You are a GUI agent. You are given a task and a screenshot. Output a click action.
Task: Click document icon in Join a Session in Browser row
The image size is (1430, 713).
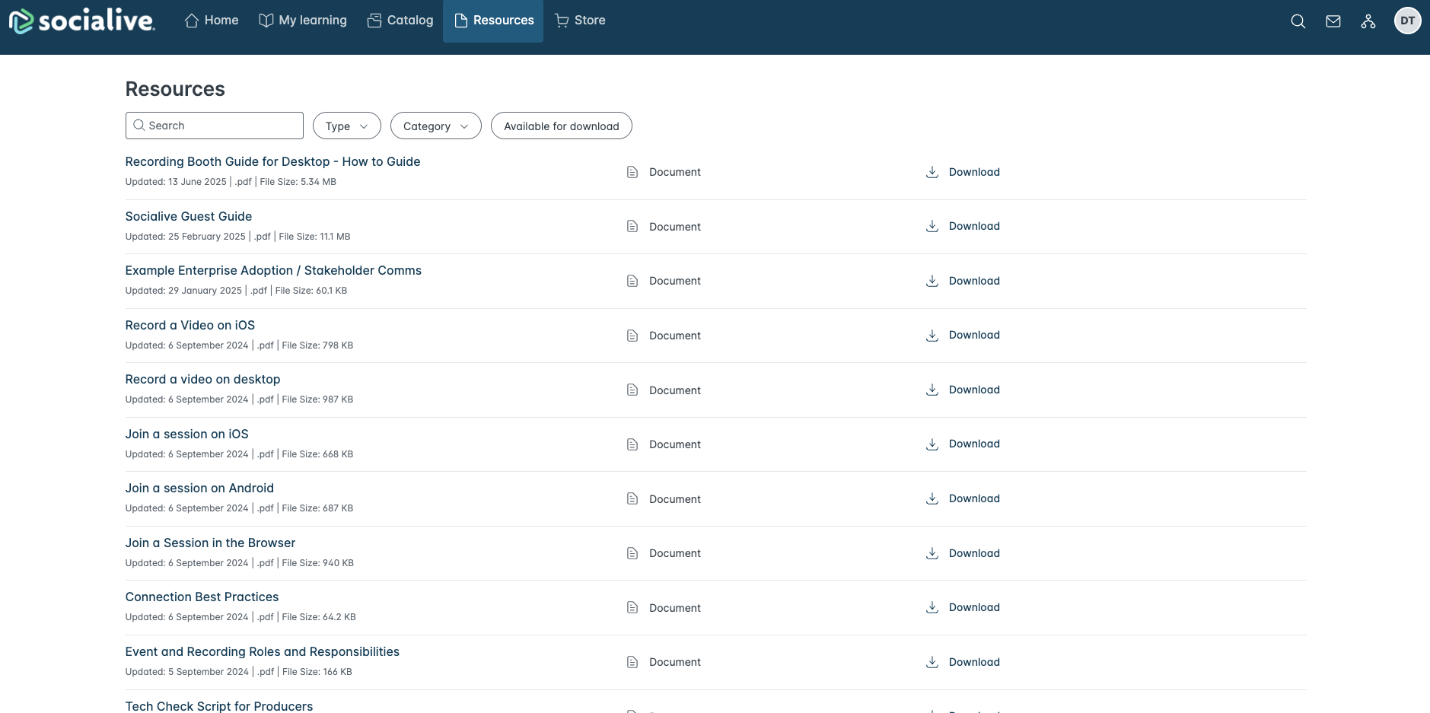coord(632,553)
